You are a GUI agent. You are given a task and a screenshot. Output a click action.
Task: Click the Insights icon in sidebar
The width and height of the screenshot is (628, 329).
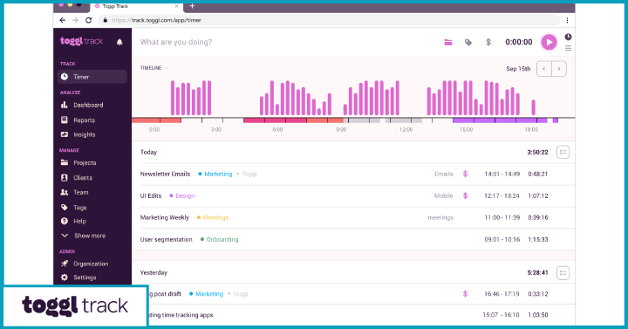point(64,134)
